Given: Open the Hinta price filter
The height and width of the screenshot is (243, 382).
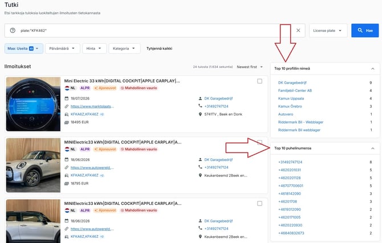Looking at the screenshot, I should click(94, 48).
